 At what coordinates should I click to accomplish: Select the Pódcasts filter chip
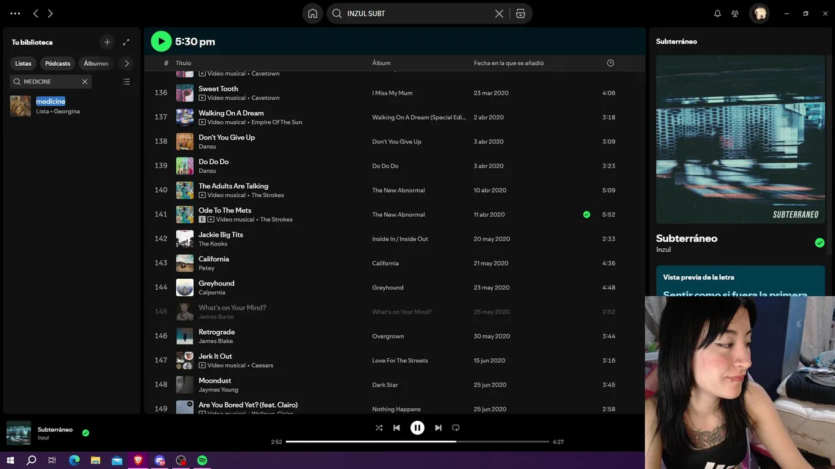pyautogui.click(x=57, y=63)
